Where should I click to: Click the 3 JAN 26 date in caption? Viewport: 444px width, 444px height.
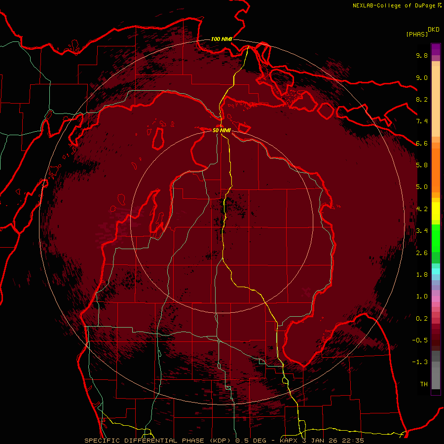tap(320, 441)
